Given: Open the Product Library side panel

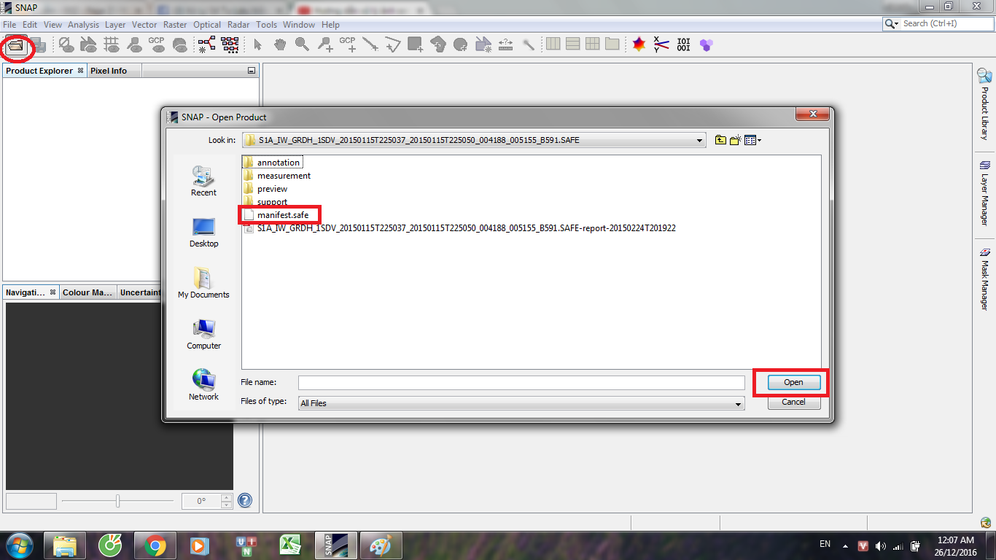Looking at the screenshot, I should (x=984, y=104).
